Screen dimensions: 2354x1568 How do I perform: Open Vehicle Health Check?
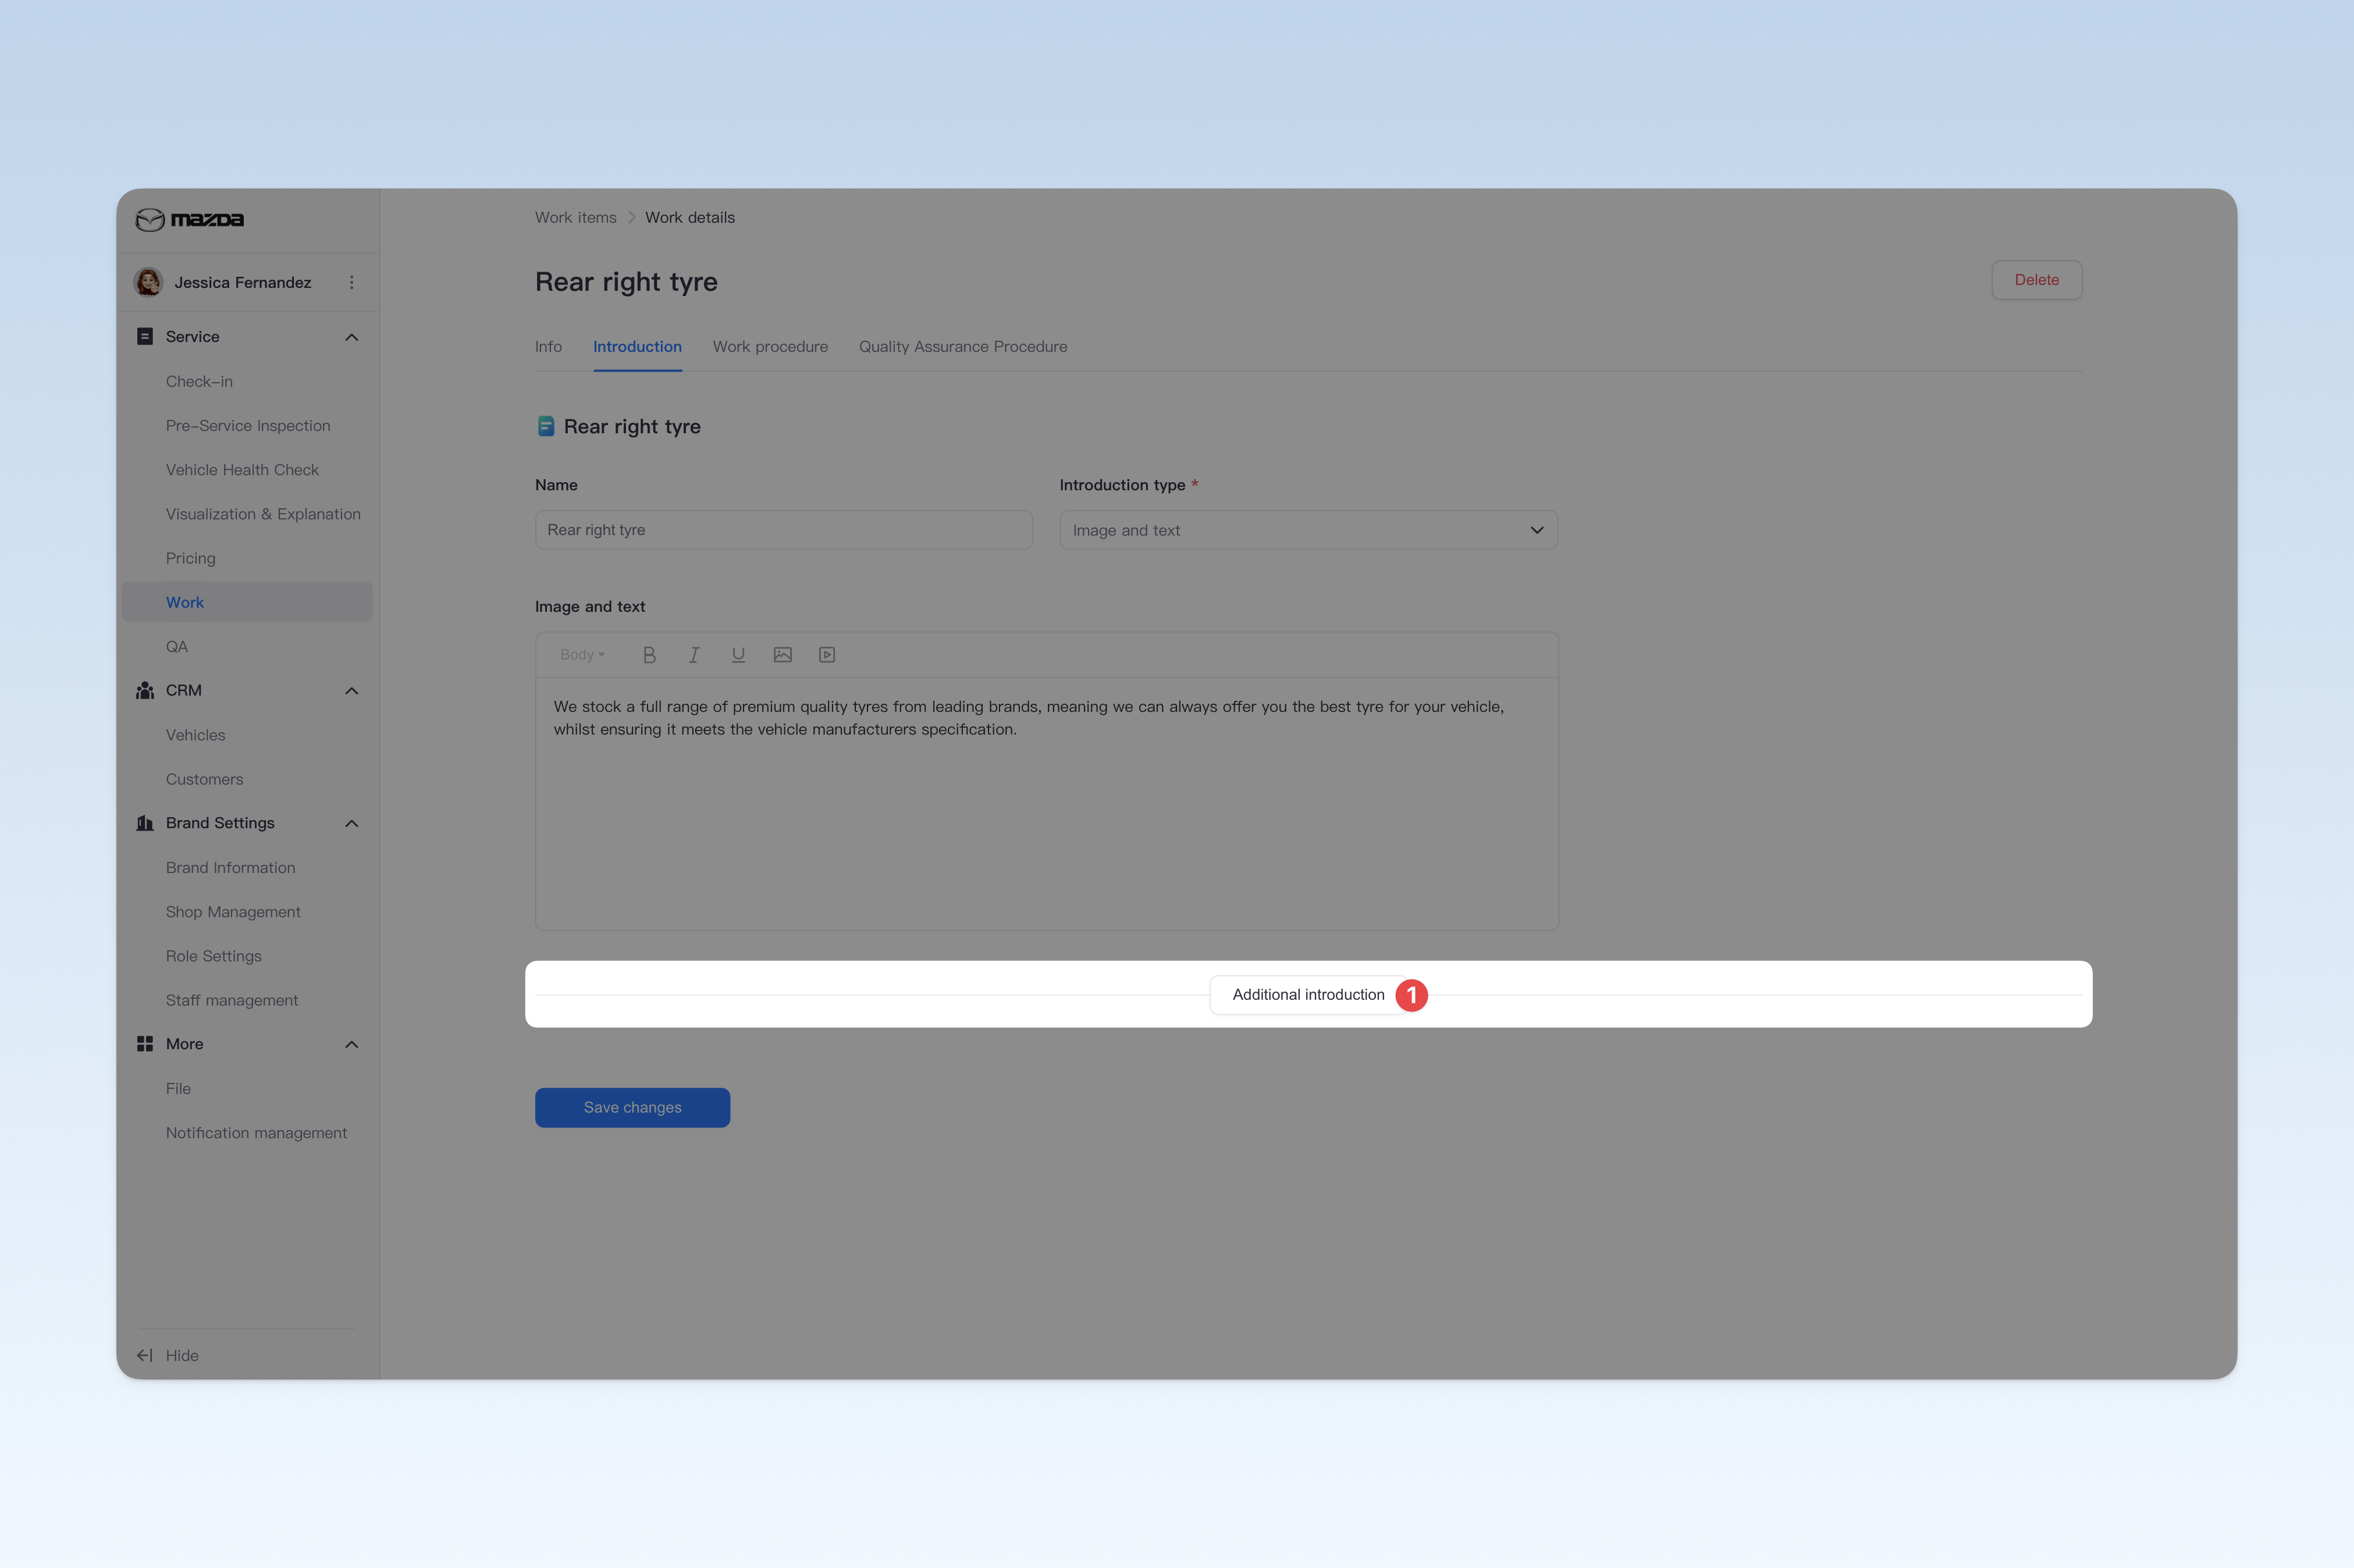click(242, 470)
